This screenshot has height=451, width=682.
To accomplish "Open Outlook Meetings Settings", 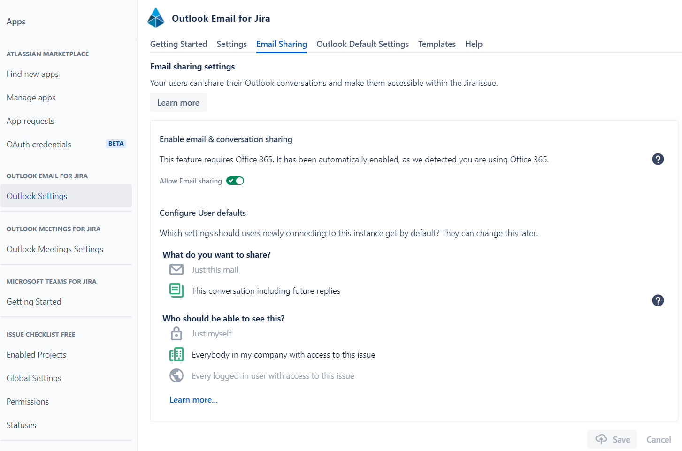I will 54,249.
